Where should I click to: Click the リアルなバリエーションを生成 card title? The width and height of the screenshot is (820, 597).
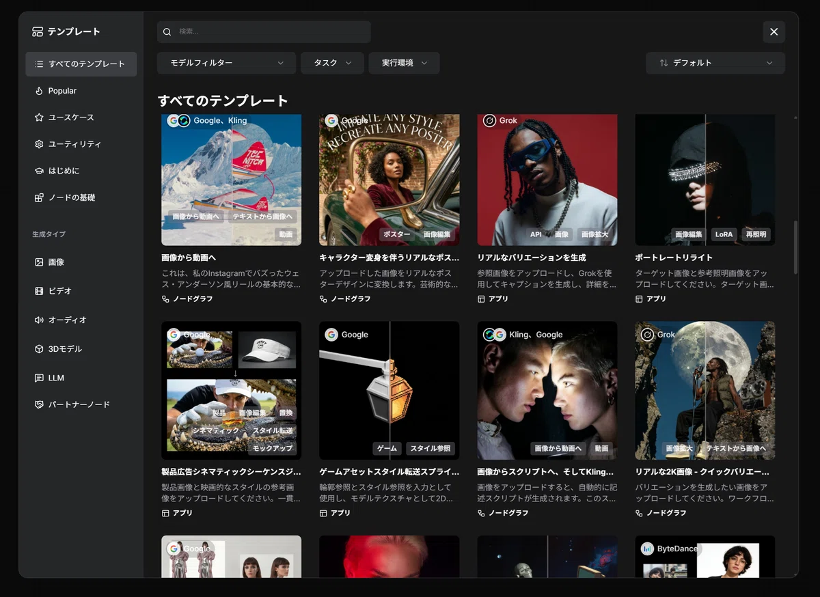pos(532,258)
